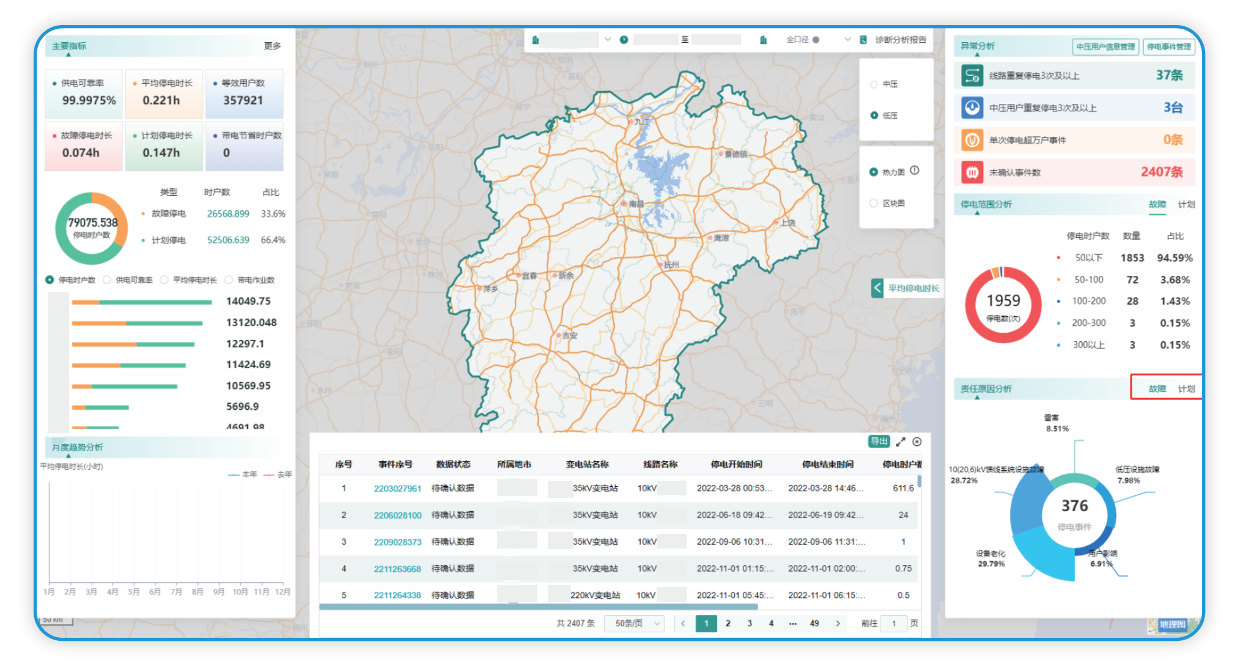Switch 停电范围分析 to 故障 tab

point(1157,204)
